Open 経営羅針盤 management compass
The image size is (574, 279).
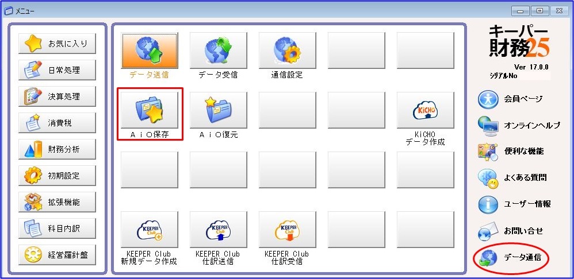(57, 255)
